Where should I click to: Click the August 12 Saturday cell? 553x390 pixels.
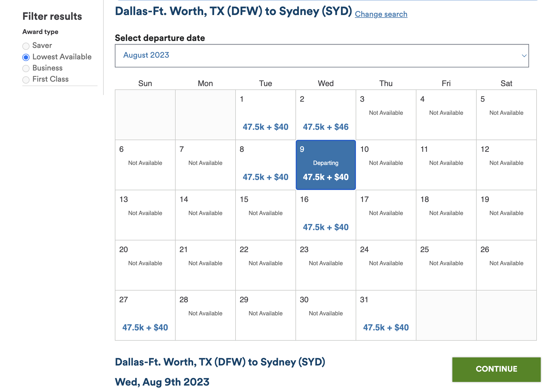506,165
